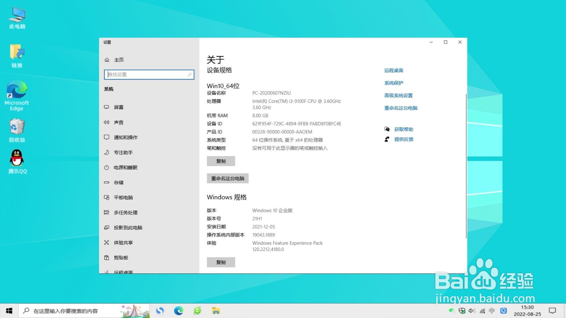
Task: Open the notification center icon
Action: point(552,311)
